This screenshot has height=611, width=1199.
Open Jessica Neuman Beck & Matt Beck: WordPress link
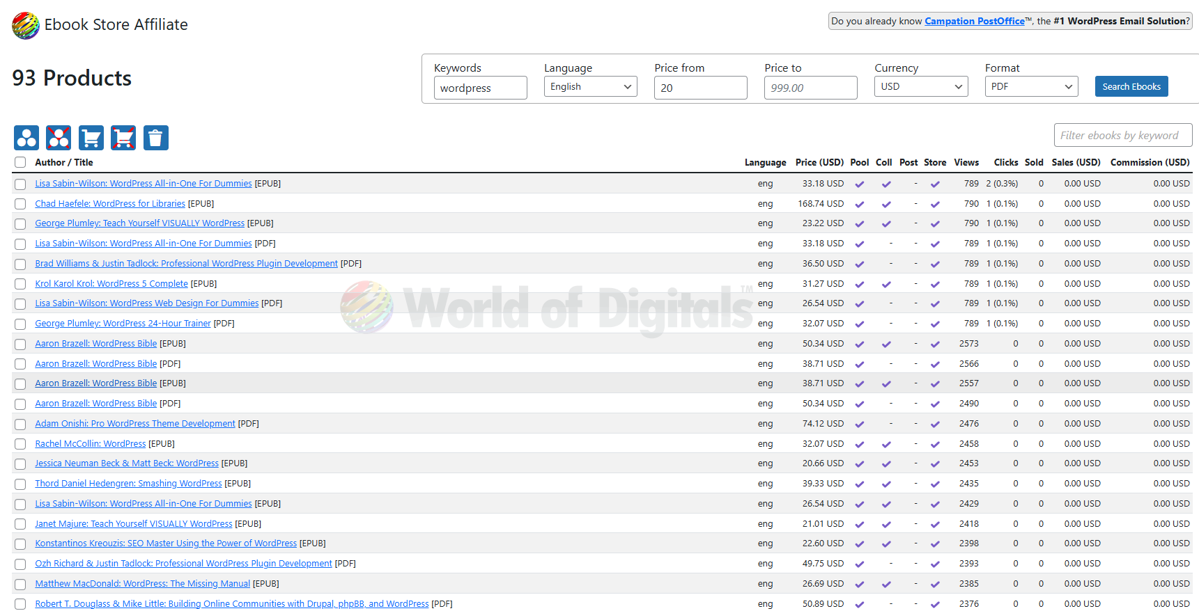point(127,463)
